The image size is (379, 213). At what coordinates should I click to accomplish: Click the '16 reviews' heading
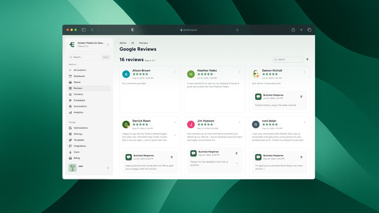[132, 60]
